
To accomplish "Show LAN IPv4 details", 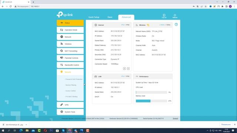I will coord(123,76).
